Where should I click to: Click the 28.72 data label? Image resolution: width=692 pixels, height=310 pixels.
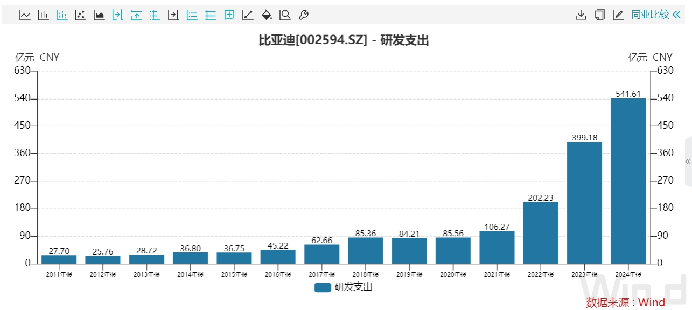tap(147, 251)
